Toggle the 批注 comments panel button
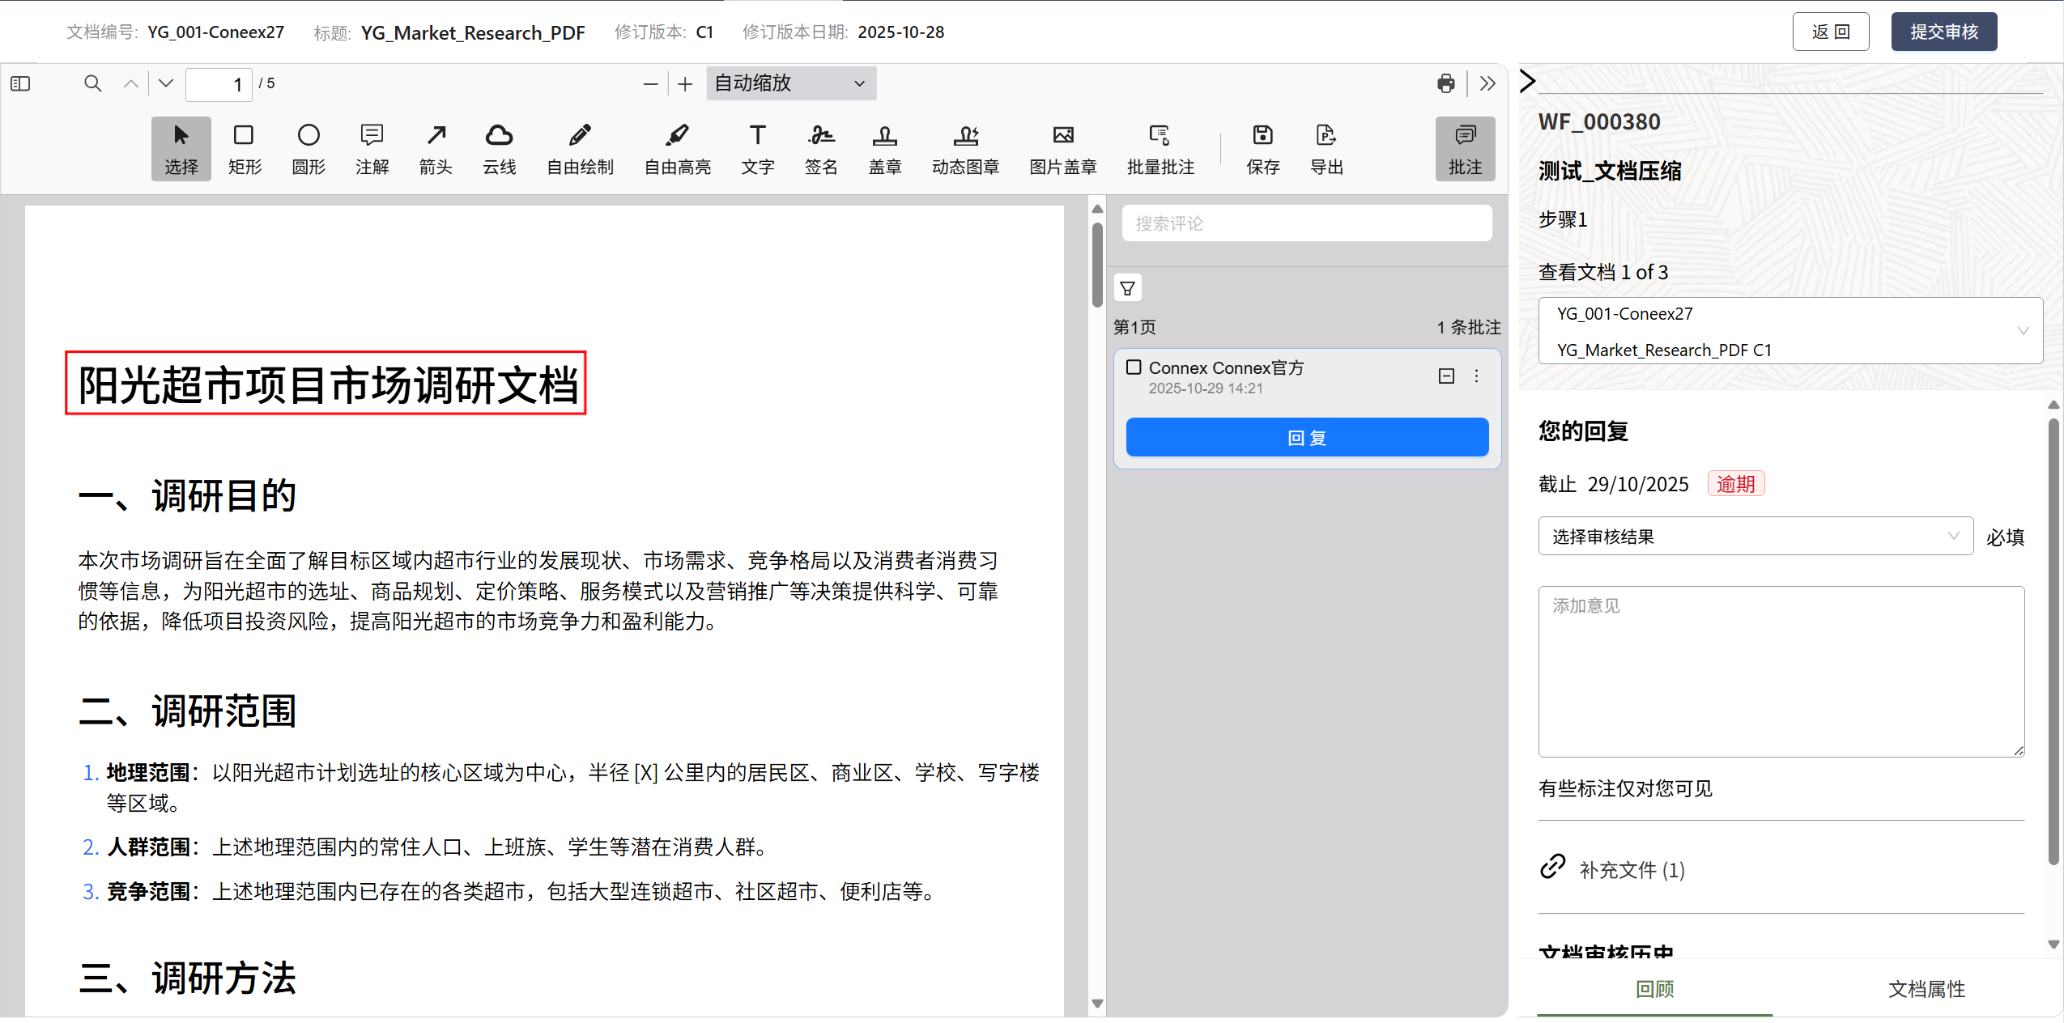This screenshot has width=2064, height=1023. pos(1464,148)
